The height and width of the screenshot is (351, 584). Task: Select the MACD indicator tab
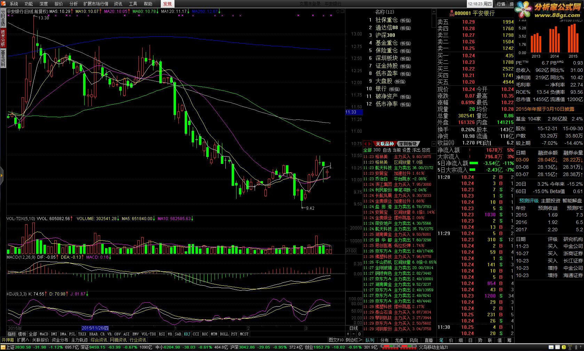click(x=44, y=334)
